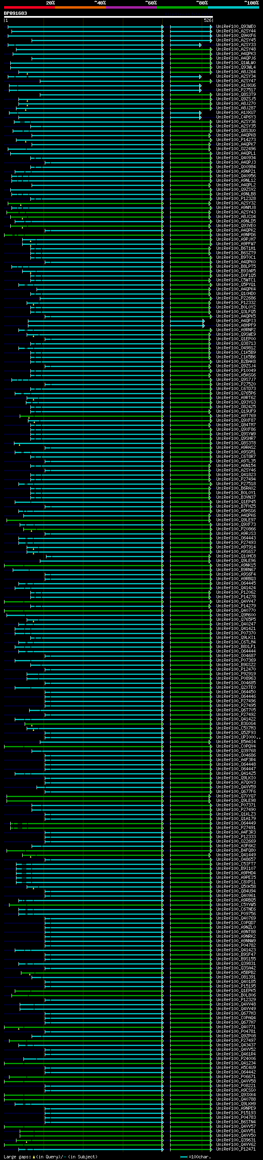Screen dimensions: 263x1160
Task: Select hit label UniRef100_Q8S3T9
Action: pos(236,95)
